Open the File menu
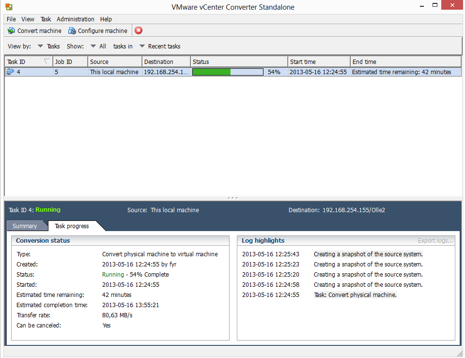The height and width of the screenshot is (358, 465). click(11, 19)
